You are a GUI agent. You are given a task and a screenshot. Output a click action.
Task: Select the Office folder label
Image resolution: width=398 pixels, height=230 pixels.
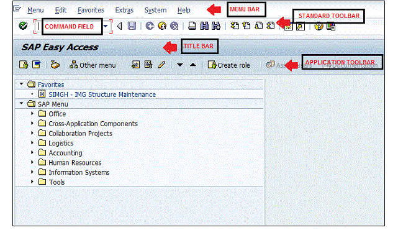57,114
